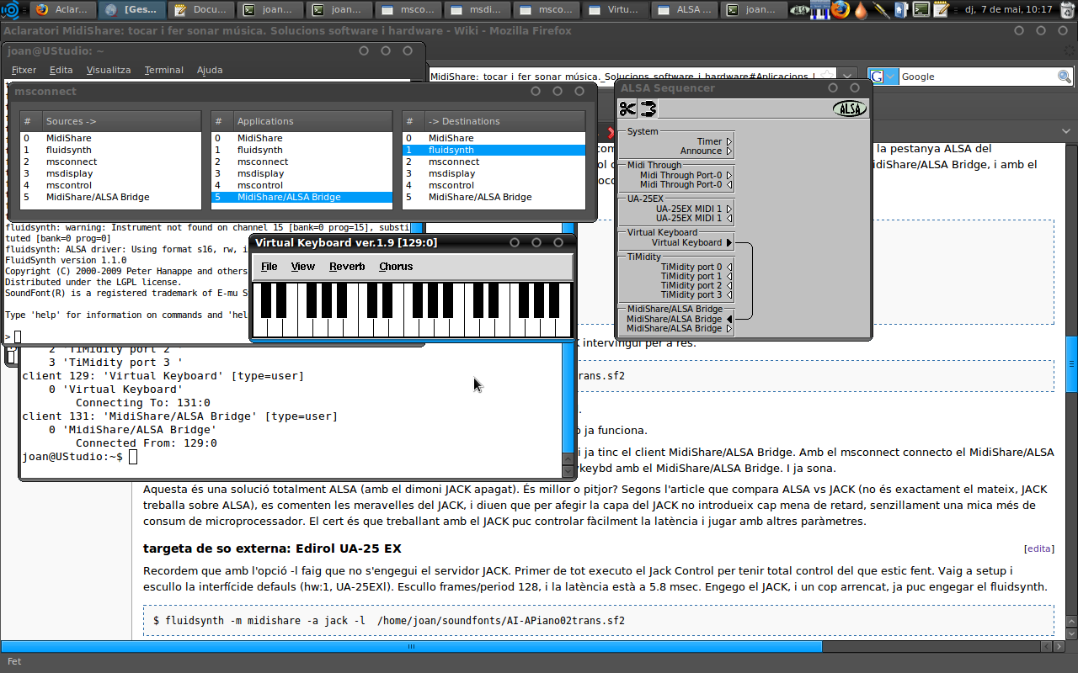Viewport: 1078px width, 673px height.
Task: Toggle the TiMidity port 0 input arrow
Action: pyautogui.click(x=729, y=267)
